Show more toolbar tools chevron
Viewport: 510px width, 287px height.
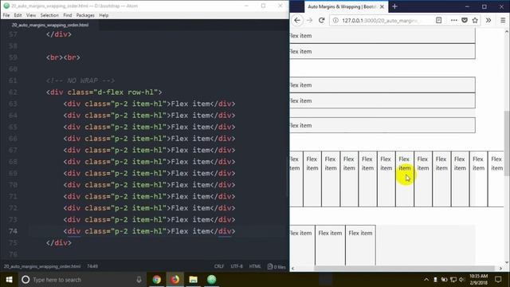[x=488, y=20]
